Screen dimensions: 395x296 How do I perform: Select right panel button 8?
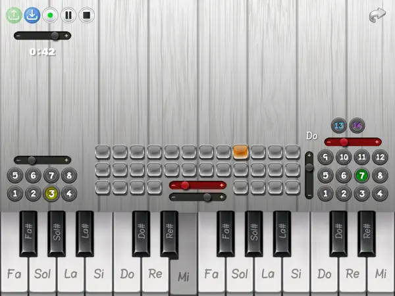click(x=380, y=175)
